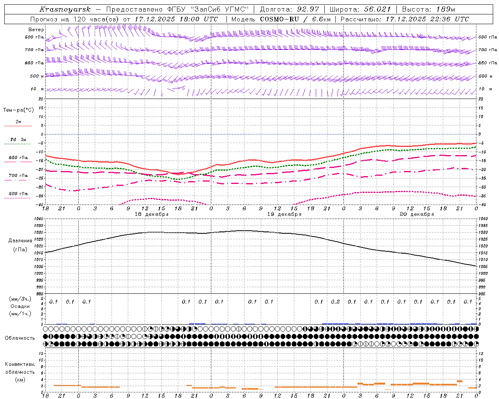Click the right '1005' pressure axis value
The height and width of the screenshot is (399, 499).
pos(483,267)
